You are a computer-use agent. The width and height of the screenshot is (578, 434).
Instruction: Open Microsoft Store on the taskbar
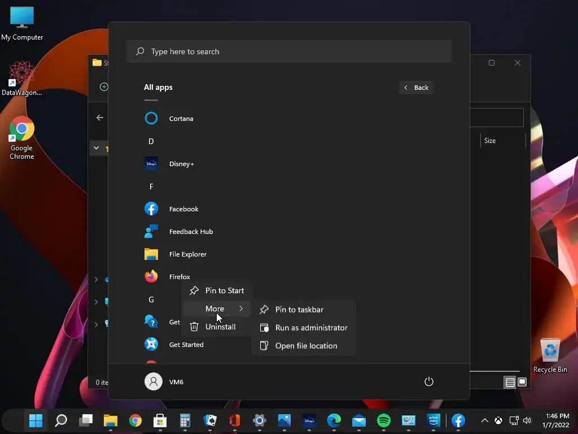pos(160,420)
